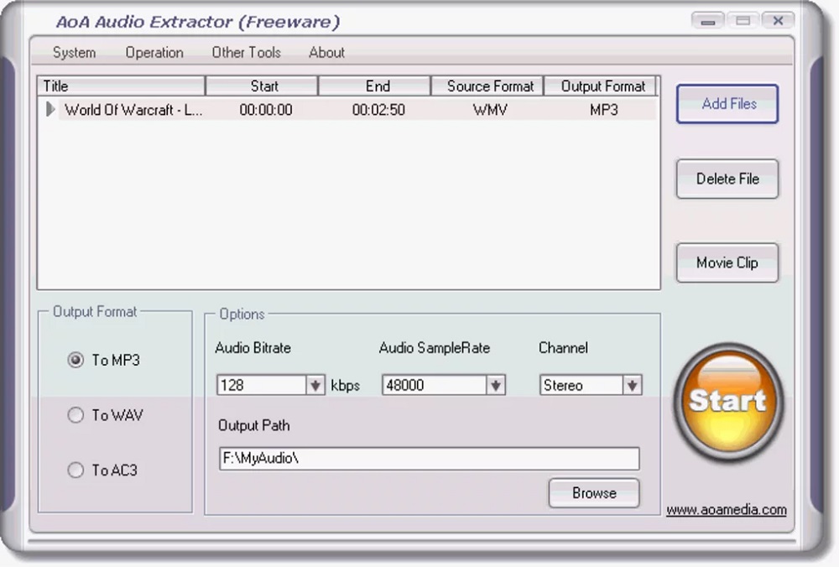Image resolution: width=839 pixels, height=567 pixels.
Task: Visit www.aoamedia.com link
Action: pyautogui.click(x=725, y=509)
